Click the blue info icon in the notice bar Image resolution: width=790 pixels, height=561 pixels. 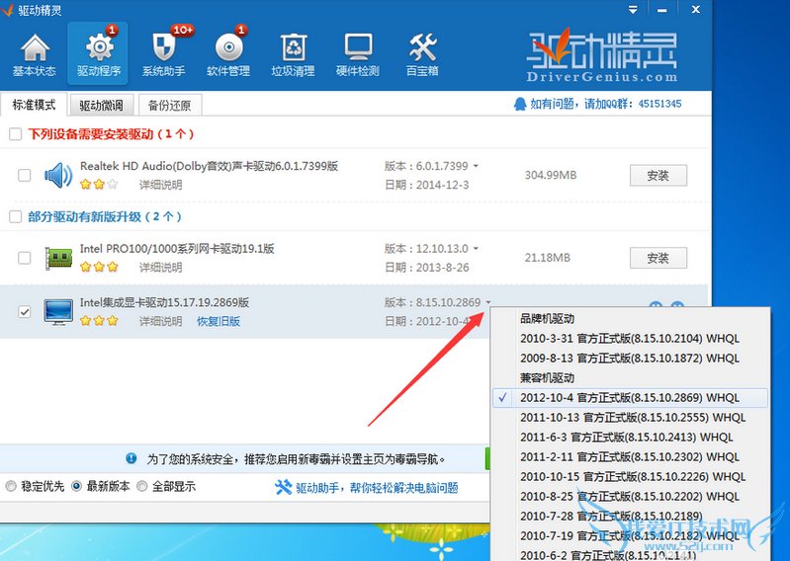click(131, 458)
